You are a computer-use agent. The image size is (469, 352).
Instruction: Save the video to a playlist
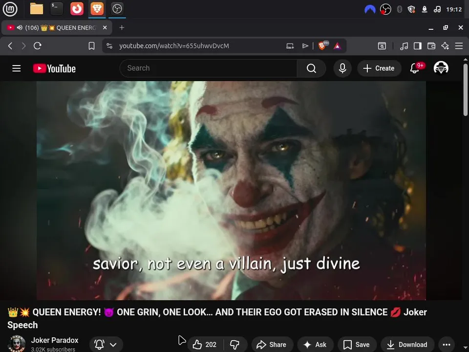coord(357,345)
